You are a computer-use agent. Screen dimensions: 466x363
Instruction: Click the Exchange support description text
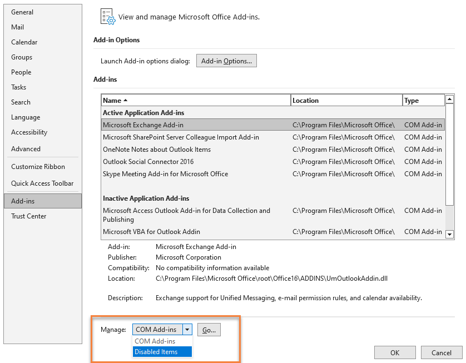pyautogui.click(x=289, y=298)
